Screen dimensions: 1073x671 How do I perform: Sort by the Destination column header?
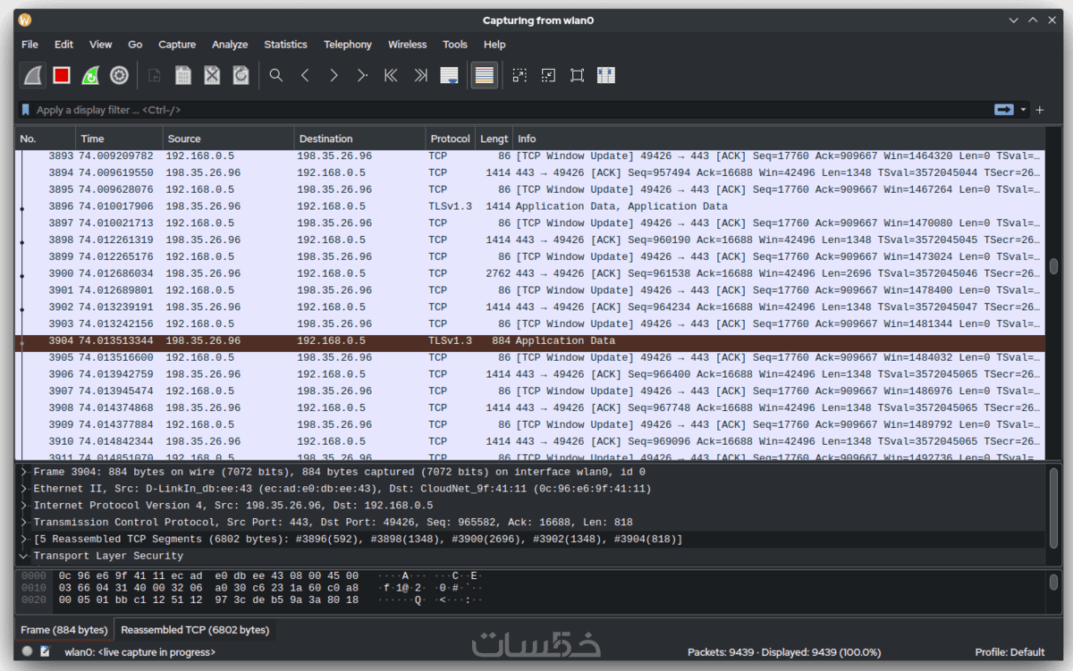pos(360,138)
